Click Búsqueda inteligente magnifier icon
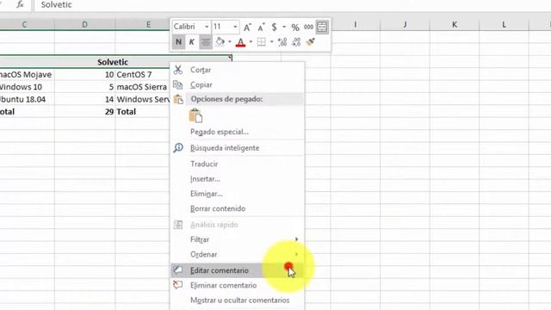551x310 pixels. click(x=178, y=147)
